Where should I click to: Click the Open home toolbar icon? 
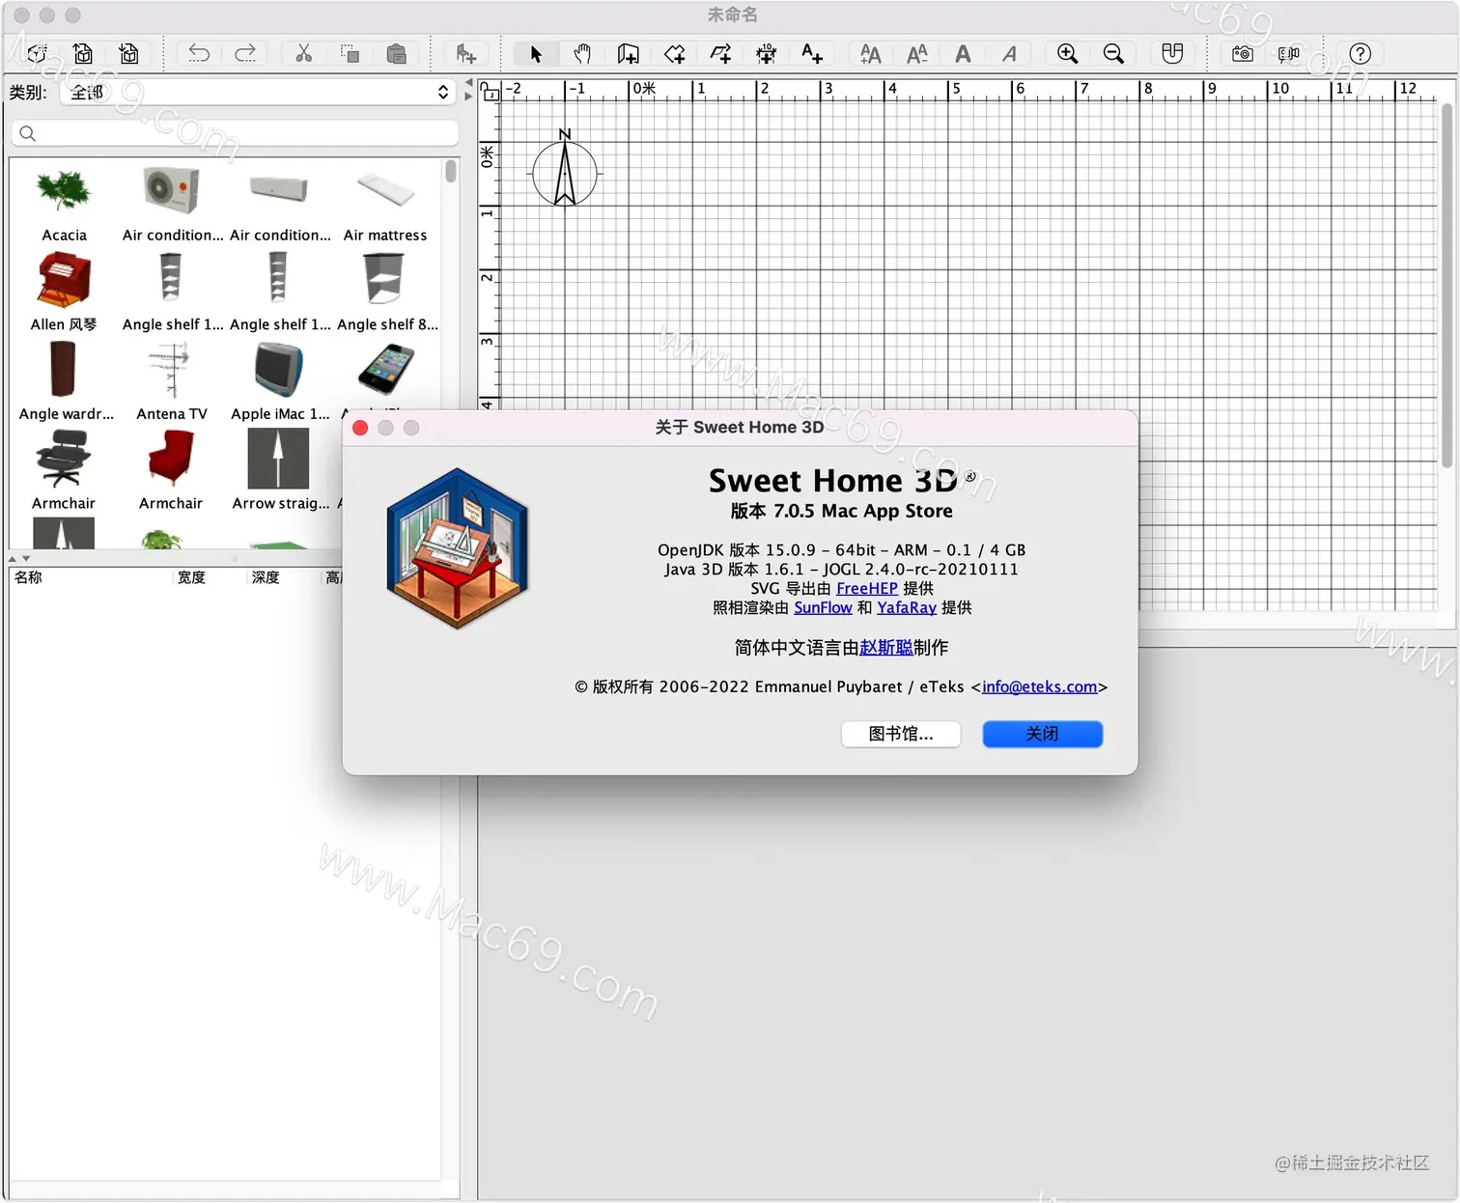(83, 54)
